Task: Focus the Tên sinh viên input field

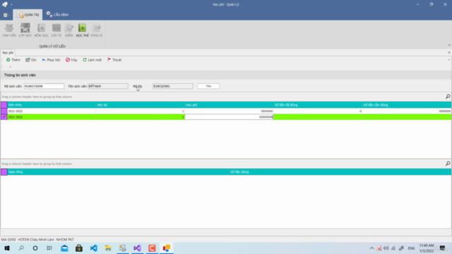Action: pos(108,86)
